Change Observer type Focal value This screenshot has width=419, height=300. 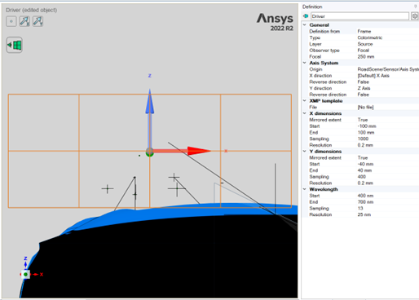[363, 51]
